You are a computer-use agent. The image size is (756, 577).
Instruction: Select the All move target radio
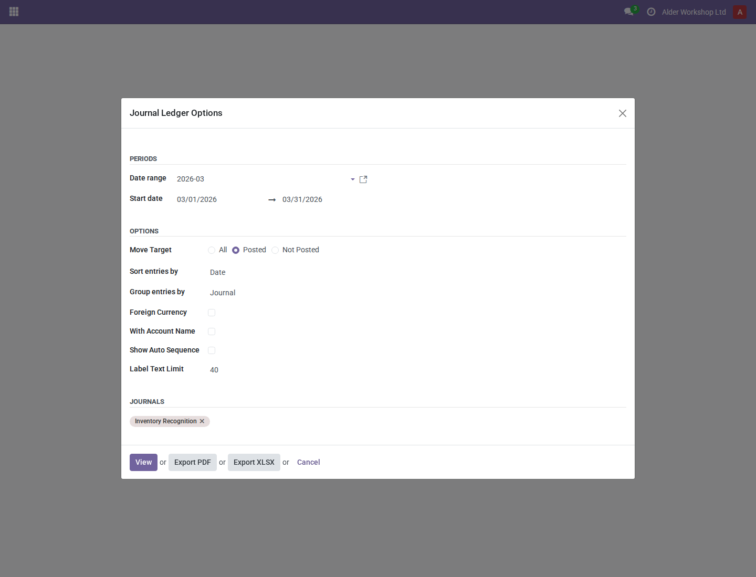coord(212,250)
